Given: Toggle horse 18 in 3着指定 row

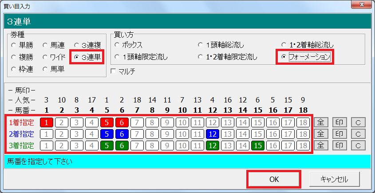Looking at the screenshot, I should click(303, 146).
